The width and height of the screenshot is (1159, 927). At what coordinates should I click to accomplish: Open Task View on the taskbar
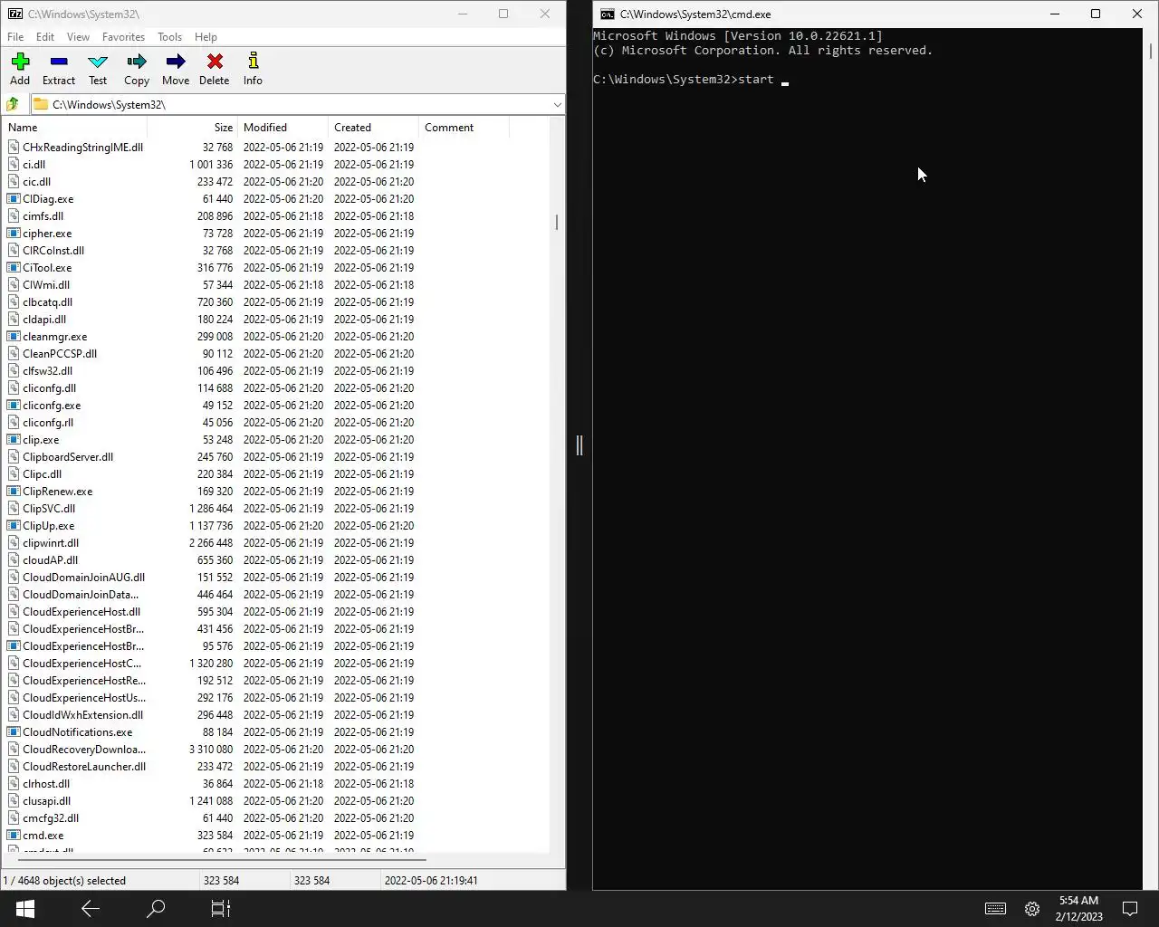(x=221, y=908)
